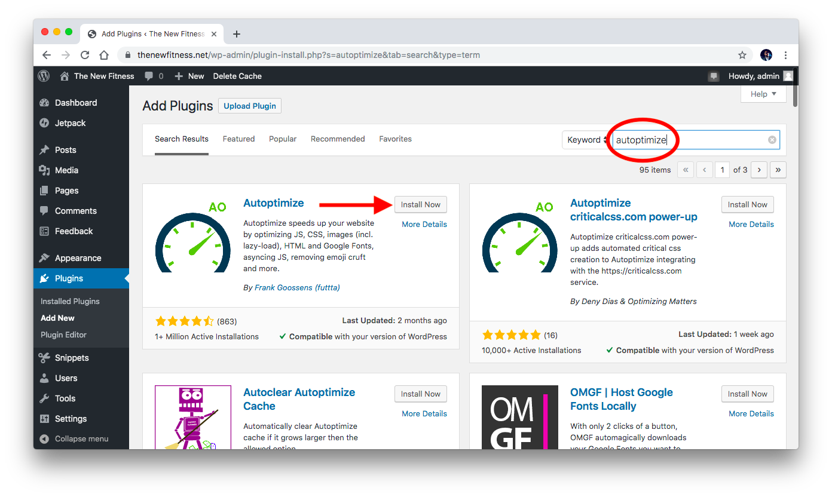Open Settings in the sidebar
The image size is (832, 497).
71,419
